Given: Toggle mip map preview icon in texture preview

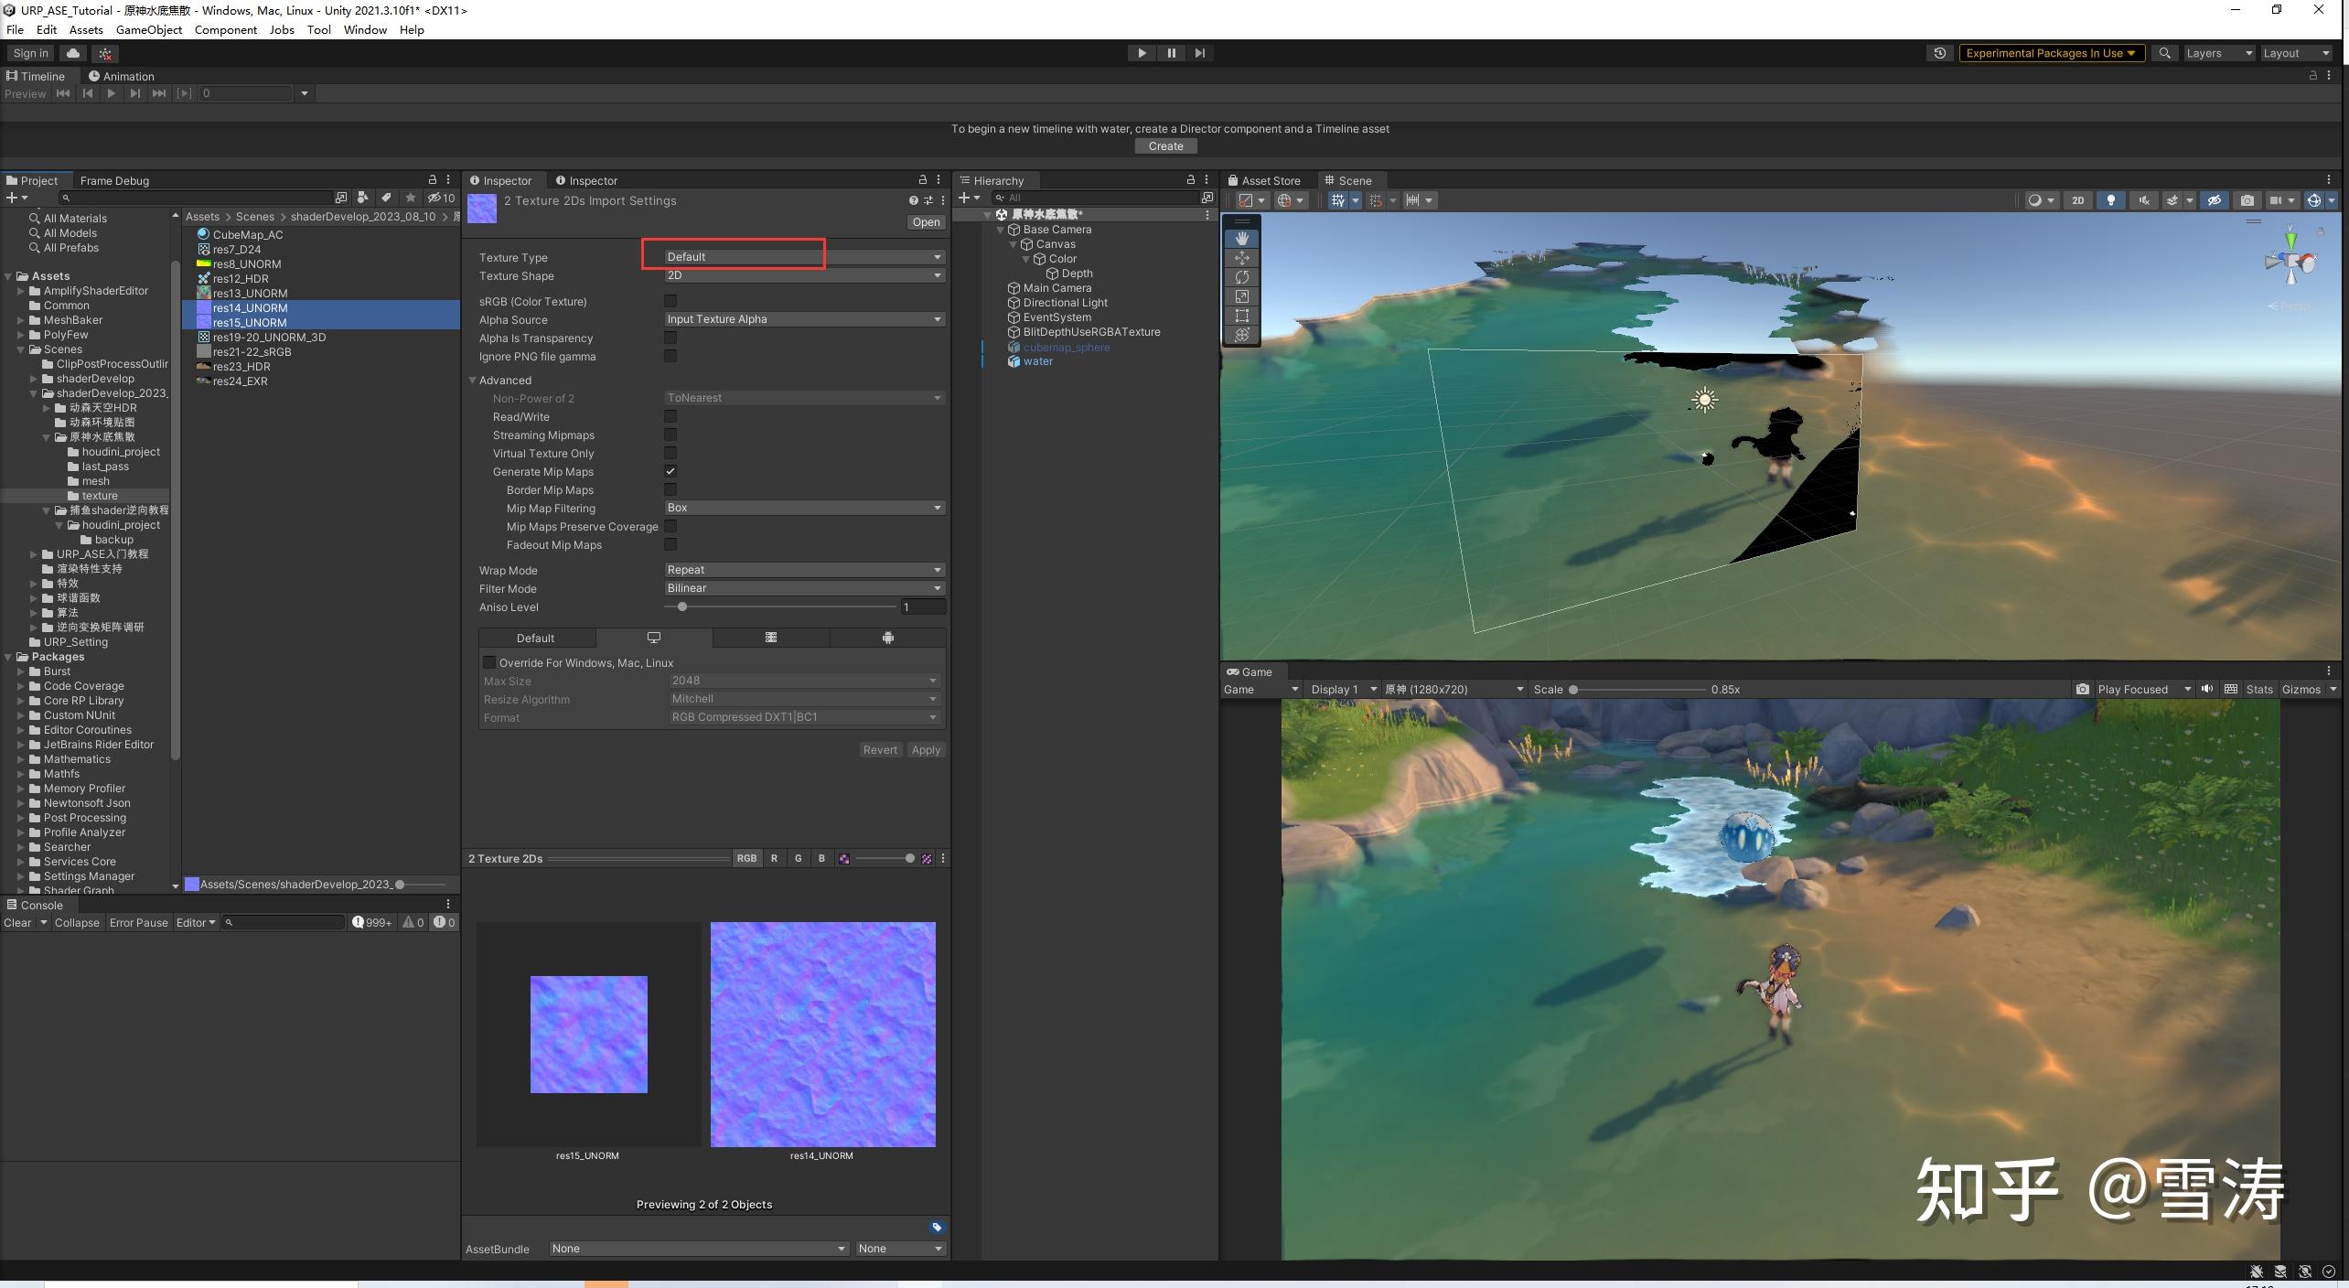Looking at the screenshot, I should click(843, 858).
